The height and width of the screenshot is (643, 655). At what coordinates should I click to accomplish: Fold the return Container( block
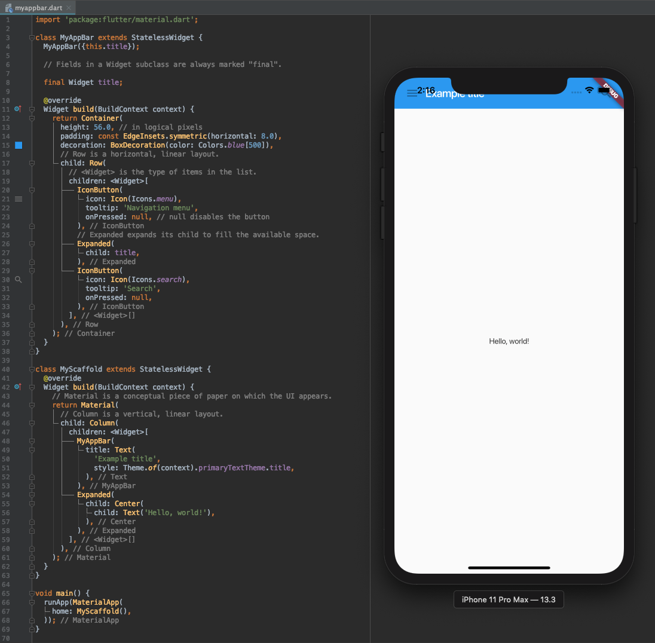(32, 118)
